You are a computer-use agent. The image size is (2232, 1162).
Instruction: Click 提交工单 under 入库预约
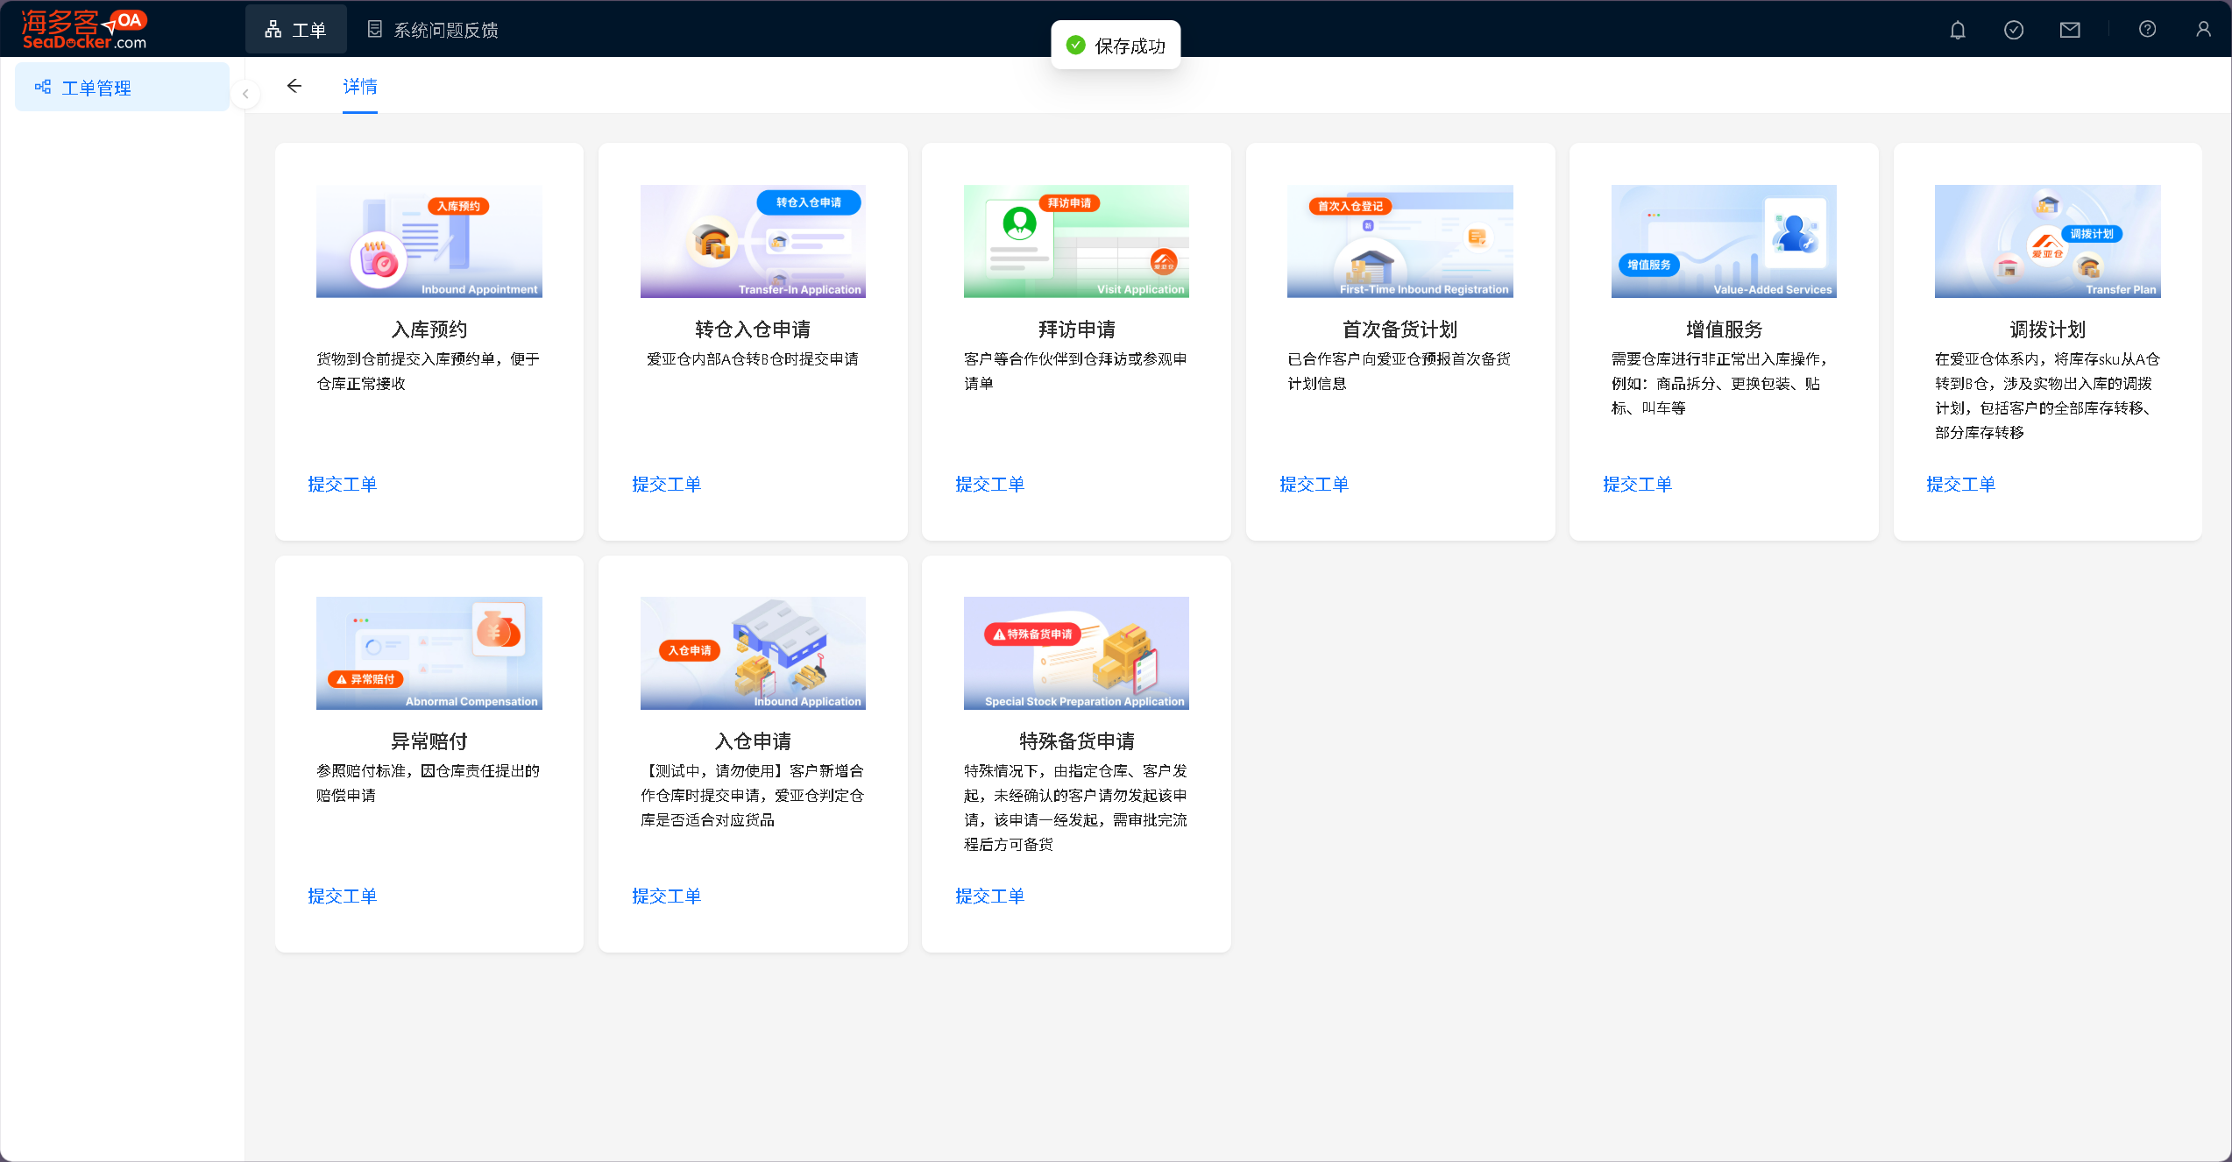pos(342,484)
